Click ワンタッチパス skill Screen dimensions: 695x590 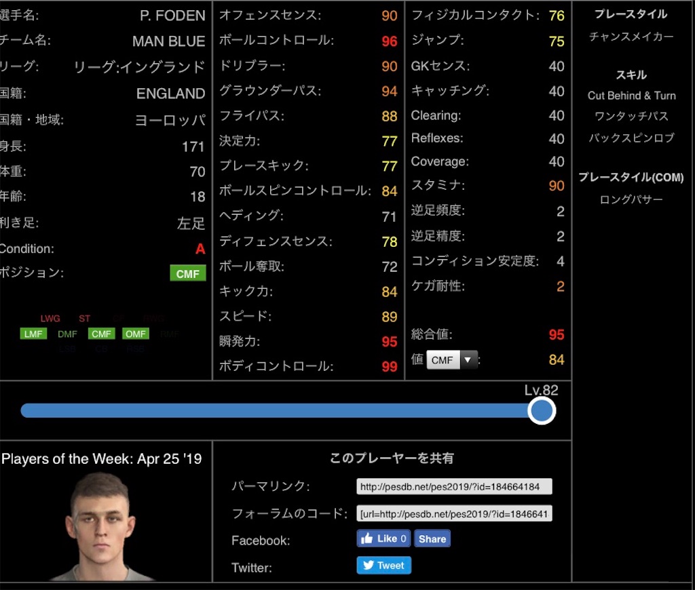(x=631, y=116)
